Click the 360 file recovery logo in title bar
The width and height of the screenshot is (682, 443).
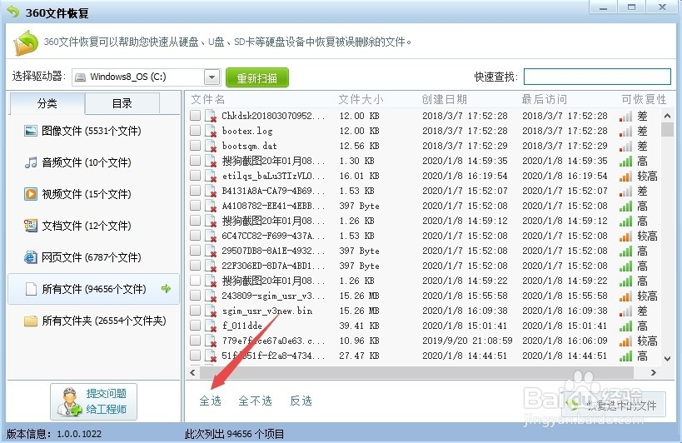(13, 12)
